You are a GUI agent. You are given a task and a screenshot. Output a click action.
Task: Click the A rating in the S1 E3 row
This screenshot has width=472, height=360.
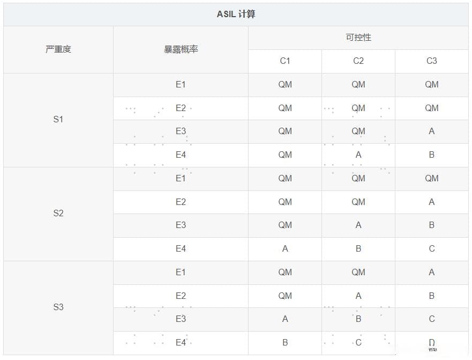[x=431, y=131]
